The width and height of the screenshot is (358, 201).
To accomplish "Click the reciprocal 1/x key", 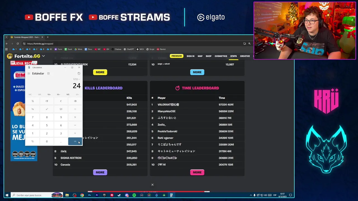I will (x=33, y=109).
